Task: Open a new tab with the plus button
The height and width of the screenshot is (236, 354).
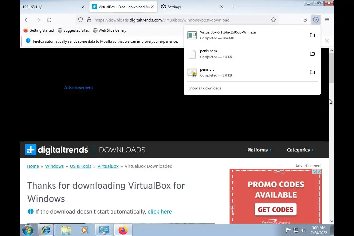Action: 233,7
